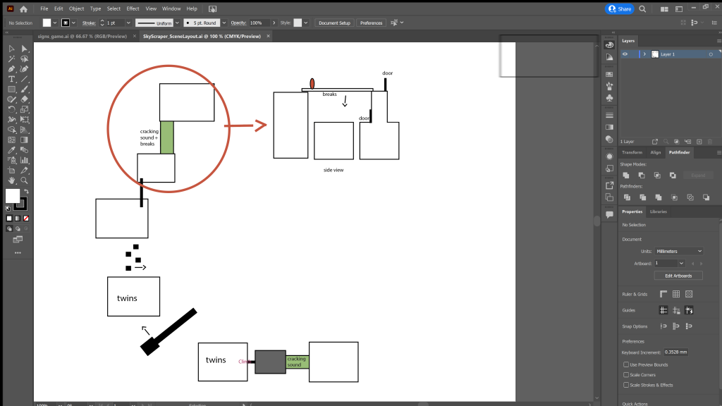The image size is (722, 406).
Task: Select the Line Segment tool
Action: tap(25, 79)
